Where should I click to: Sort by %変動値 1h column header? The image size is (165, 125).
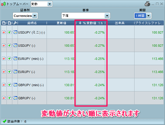click(91, 23)
